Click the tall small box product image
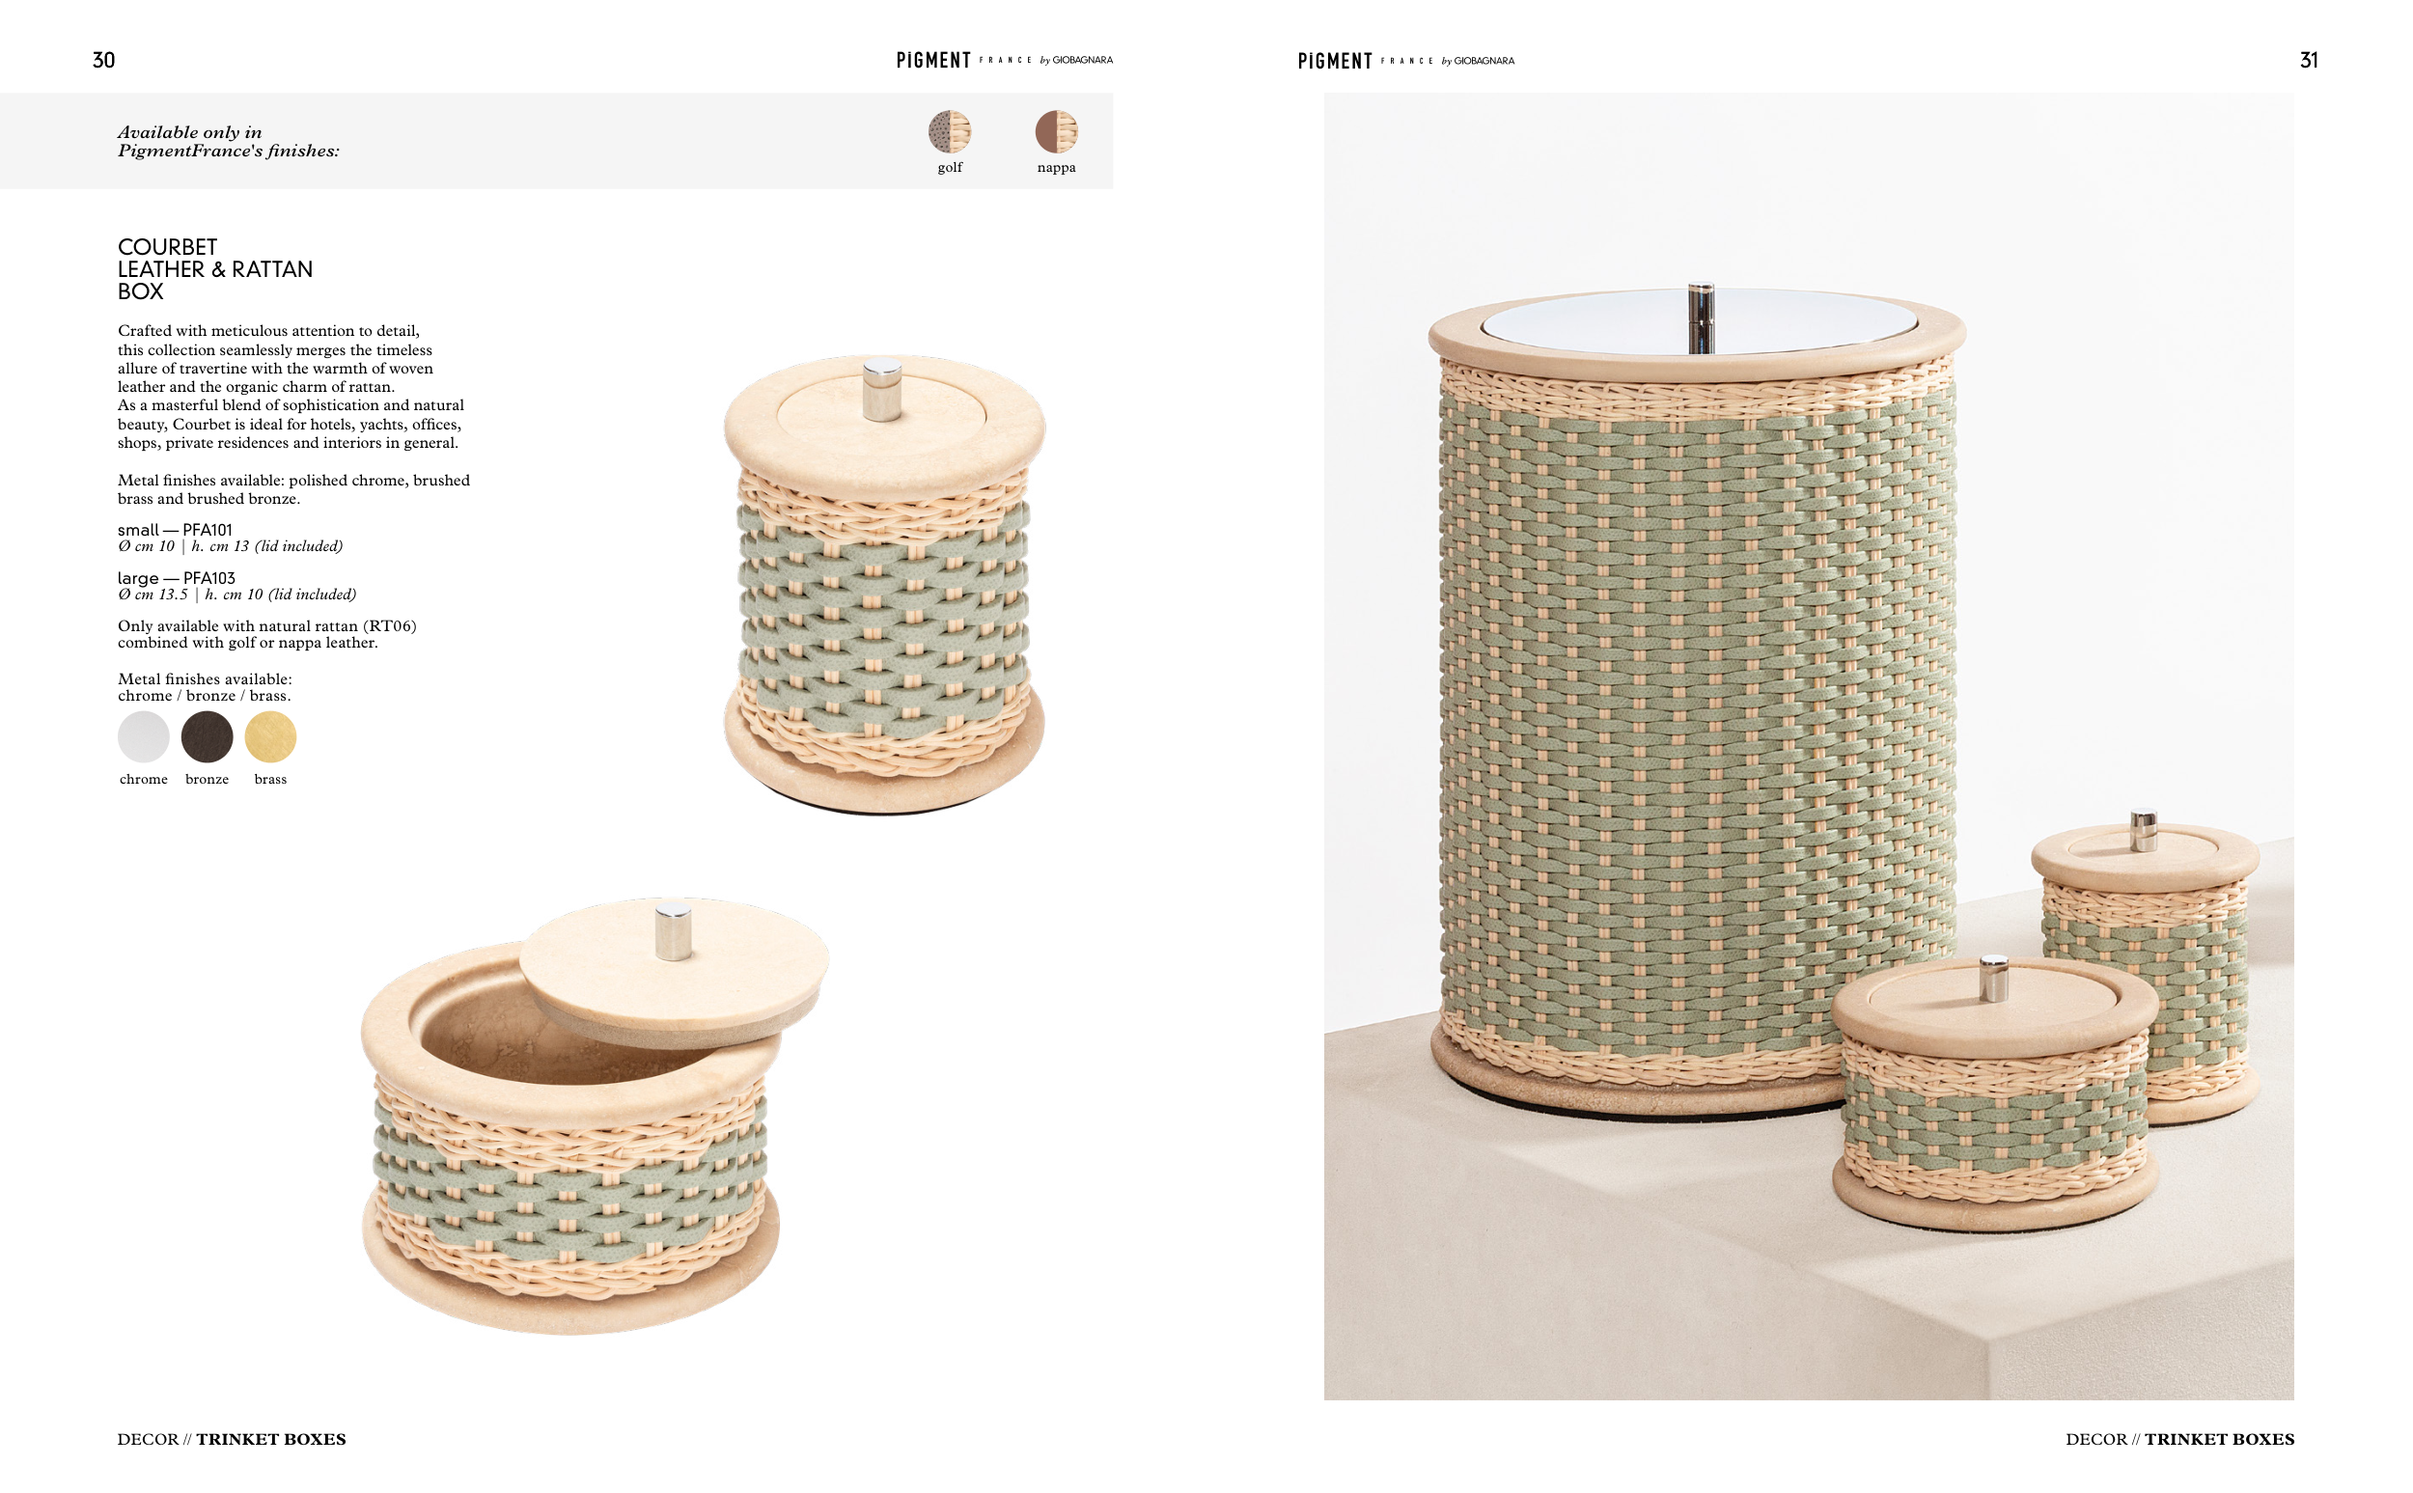The height and width of the screenshot is (1493, 2413). pos(884,586)
